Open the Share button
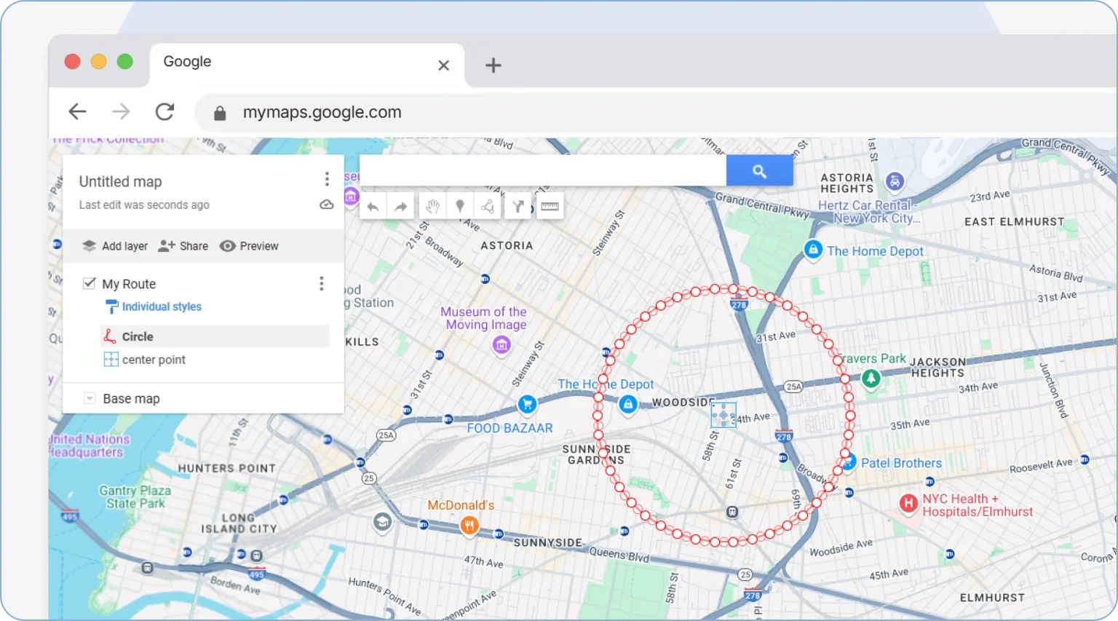1118x621 pixels. point(183,246)
